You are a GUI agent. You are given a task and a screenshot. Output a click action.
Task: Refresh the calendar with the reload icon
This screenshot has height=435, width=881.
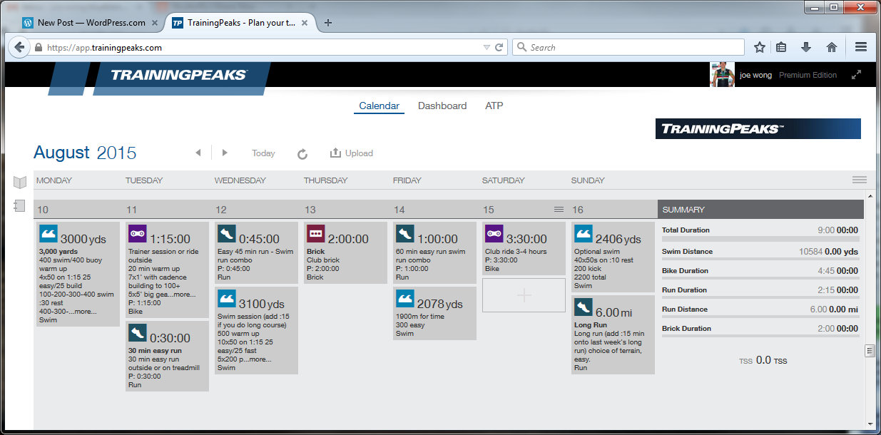[x=302, y=153]
